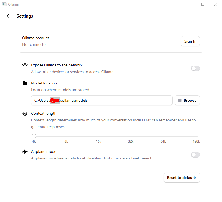Viewport: 222px width, 202px height.
Task: Set context length to 64k
Action: (163, 141)
